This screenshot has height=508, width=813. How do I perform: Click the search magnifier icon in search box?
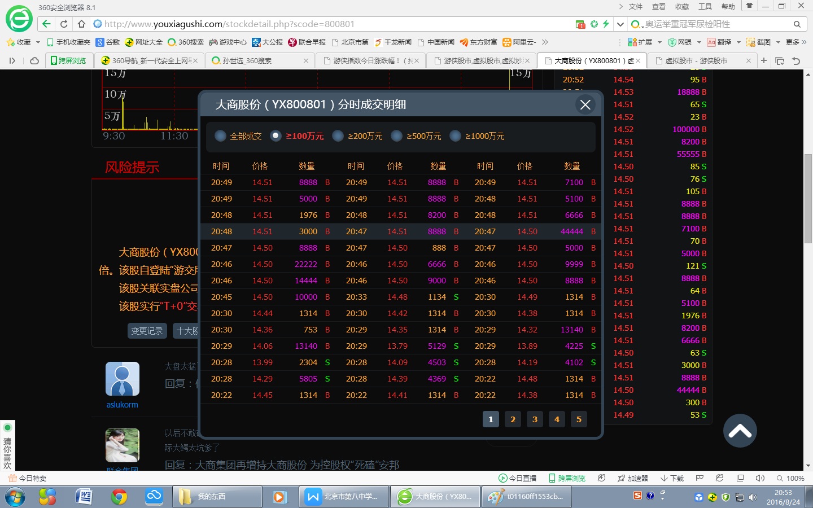tap(797, 24)
